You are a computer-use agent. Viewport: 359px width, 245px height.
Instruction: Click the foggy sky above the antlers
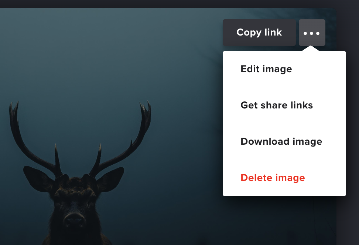(92, 56)
